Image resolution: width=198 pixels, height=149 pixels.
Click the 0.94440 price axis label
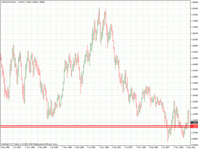tap(195, 145)
